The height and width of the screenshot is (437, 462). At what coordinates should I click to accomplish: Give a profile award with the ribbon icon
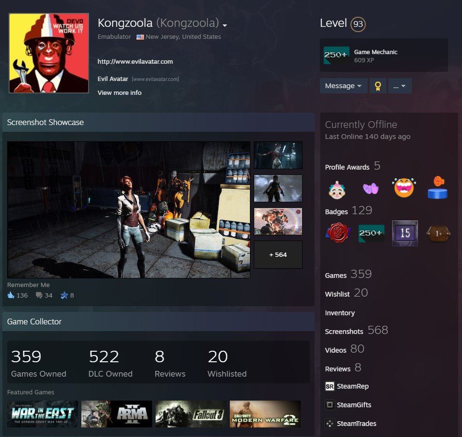click(378, 86)
